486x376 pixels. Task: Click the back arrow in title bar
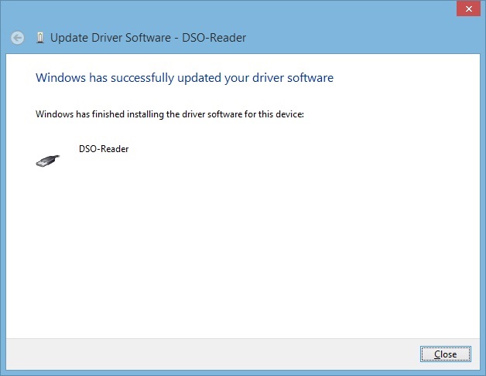pos(18,38)
